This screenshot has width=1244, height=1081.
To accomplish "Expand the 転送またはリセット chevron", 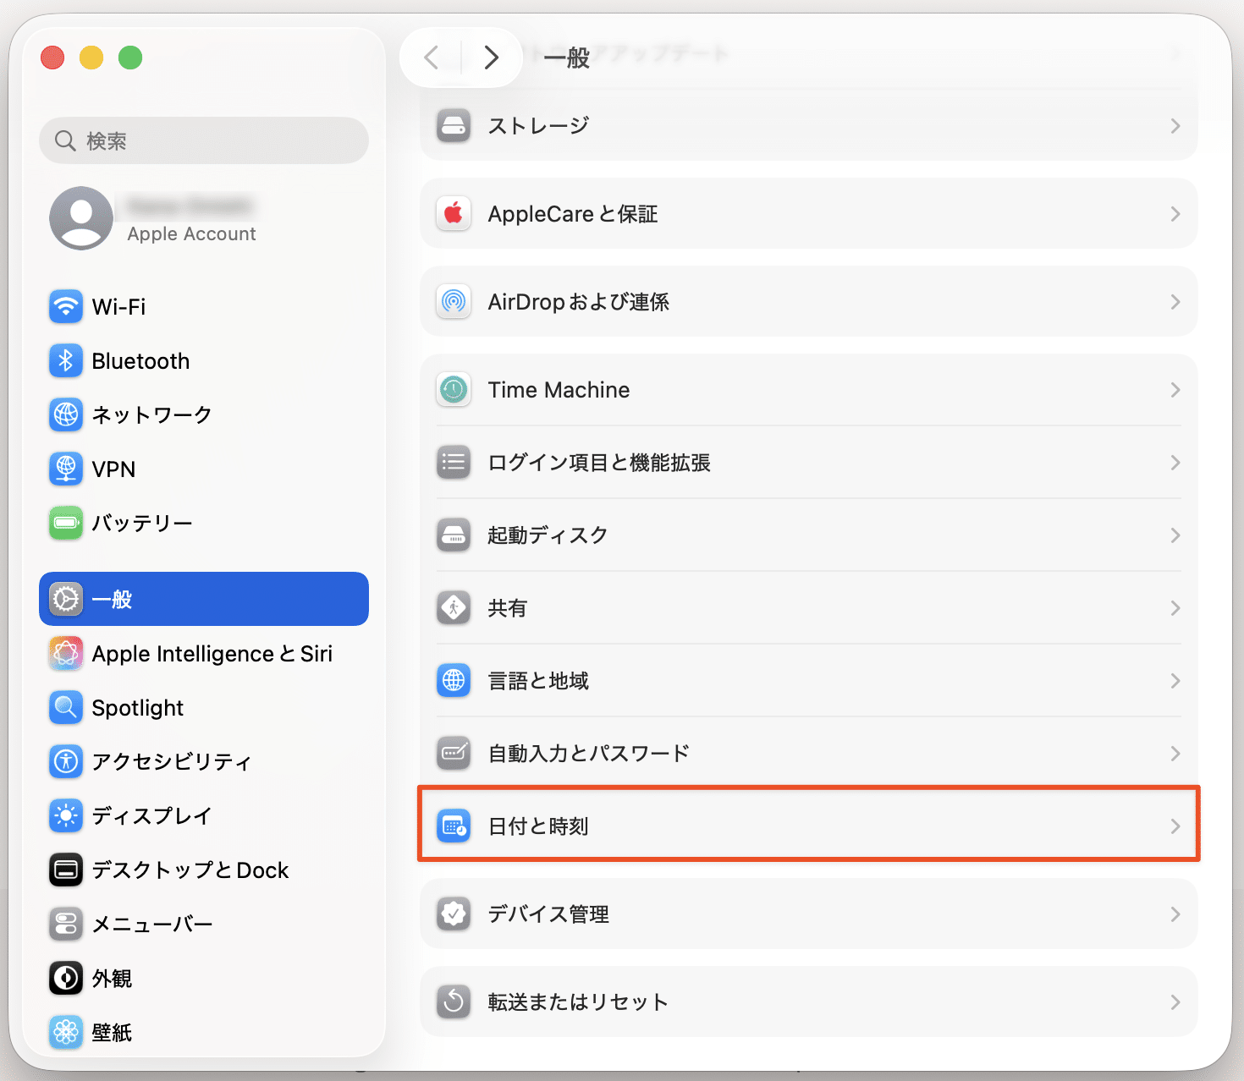I will (x=1175, y=1002).
